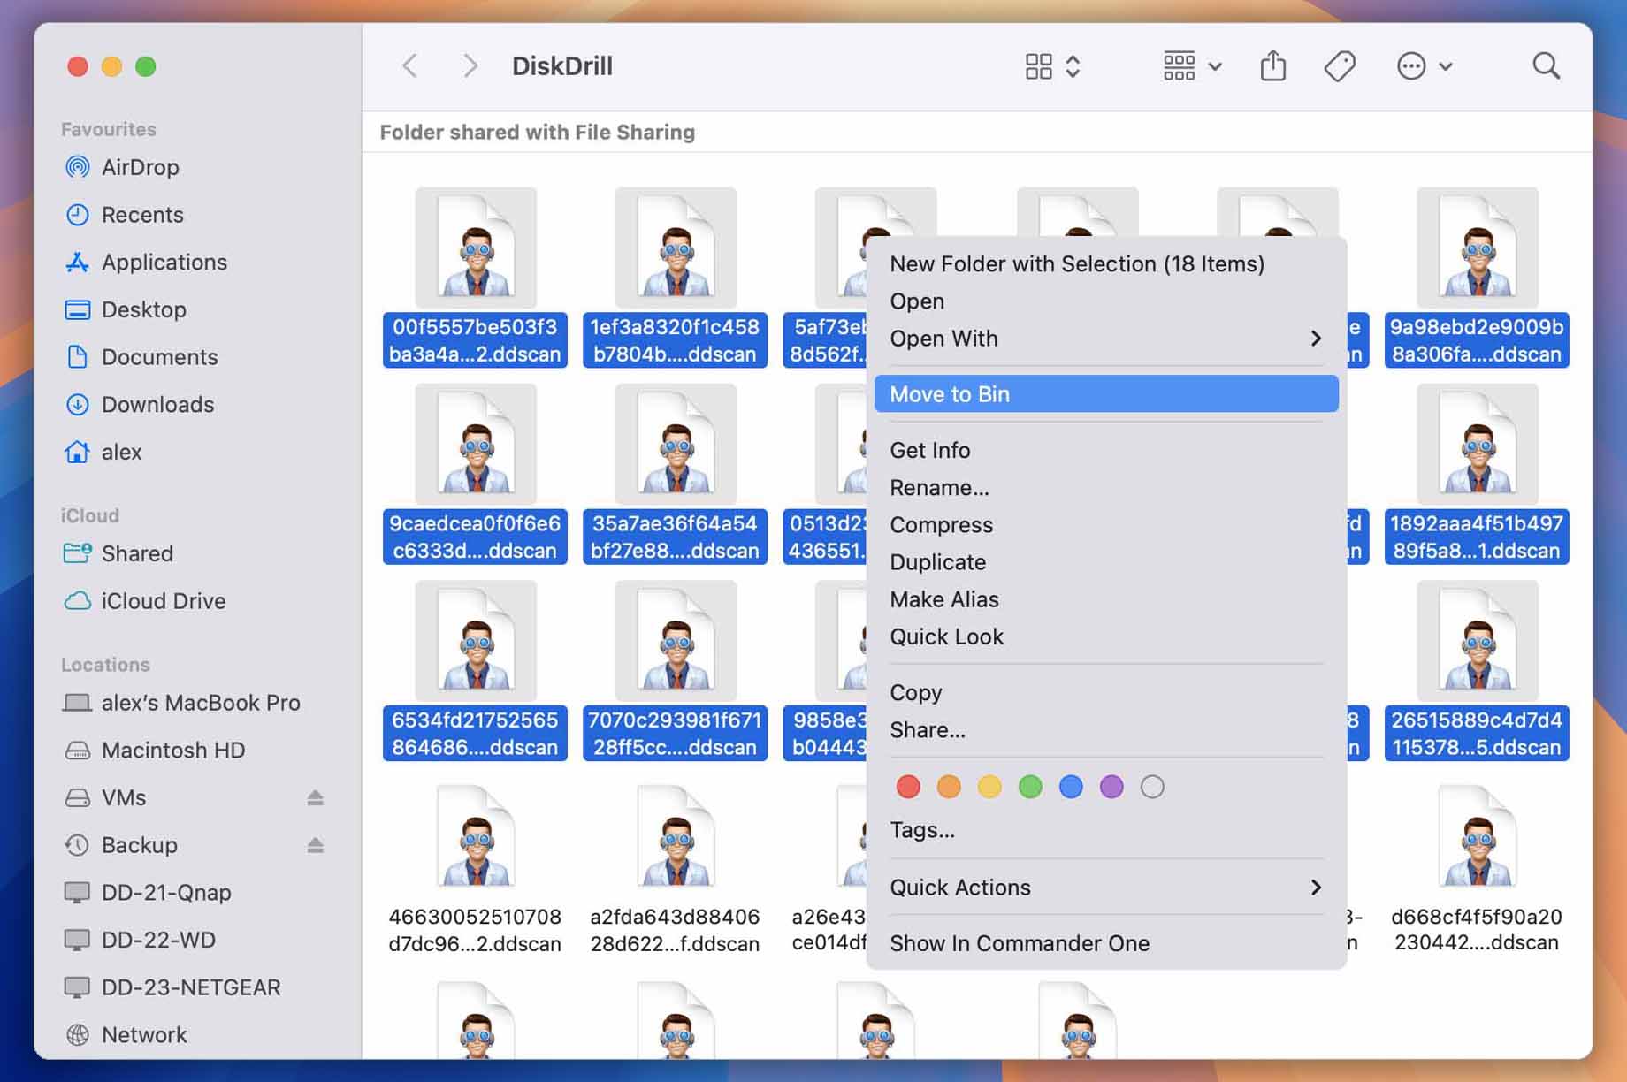The width and height of the screenshot is (1627, 1082).
Task: Click the DD-21-Qnap monitor icon
Action: 78,893
